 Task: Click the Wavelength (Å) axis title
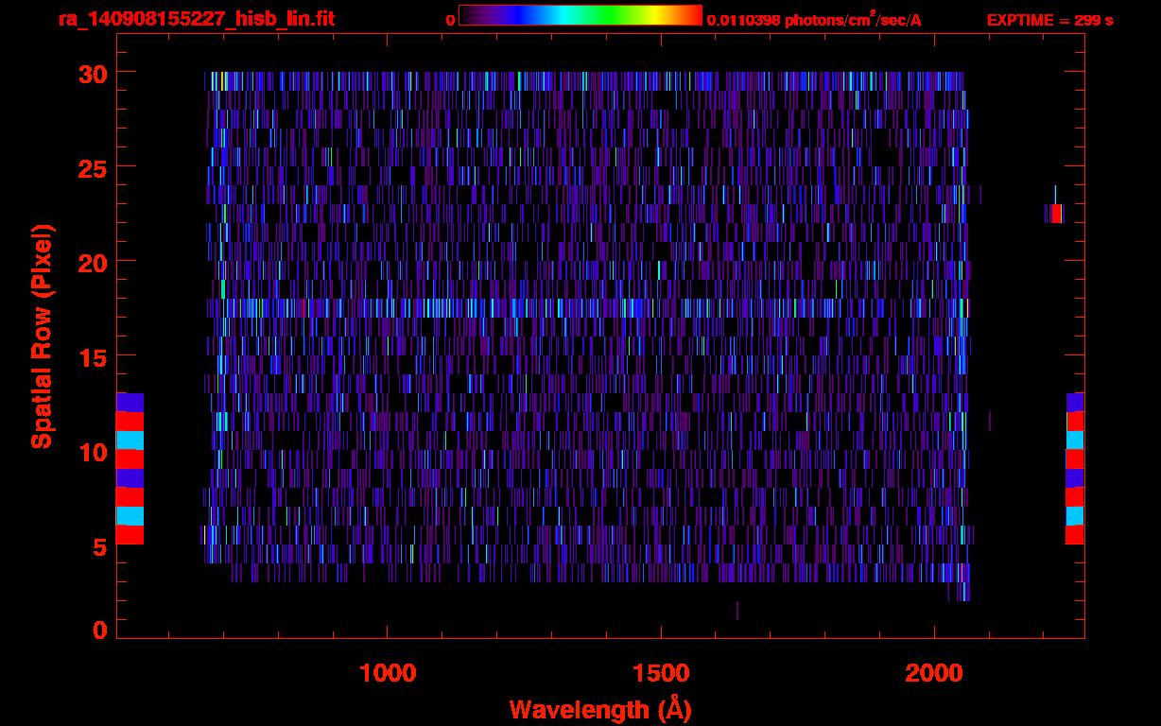[x=600, y=709]
